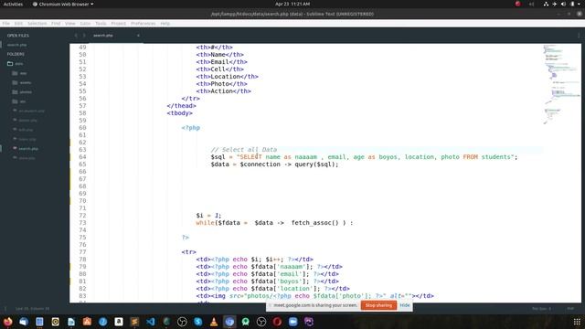The height and width of the screenshot is (329, 585).
Task: Open VLC media player in dock
Action: tap(214, 322)
